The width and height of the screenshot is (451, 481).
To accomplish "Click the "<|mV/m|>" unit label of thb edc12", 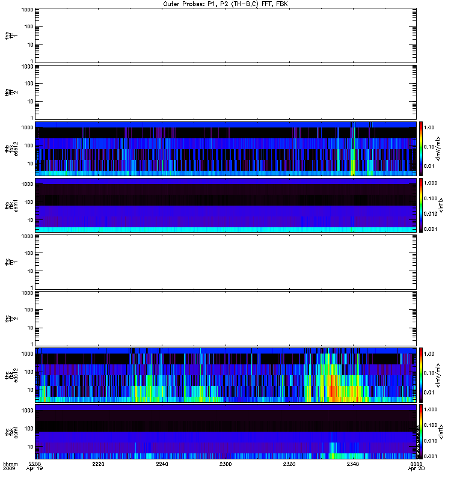I will [x=438, y=149].
